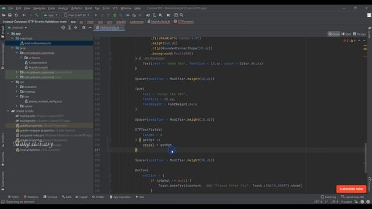The width and height of the screenshot is (372, 209).
Task: Collapse the app module tree node
Action: click(8, 34)
